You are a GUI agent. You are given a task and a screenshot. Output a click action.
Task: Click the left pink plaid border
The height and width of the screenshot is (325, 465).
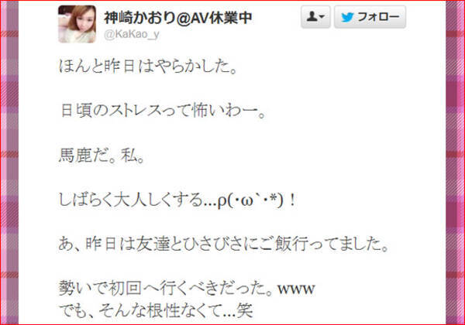(9, 162)
